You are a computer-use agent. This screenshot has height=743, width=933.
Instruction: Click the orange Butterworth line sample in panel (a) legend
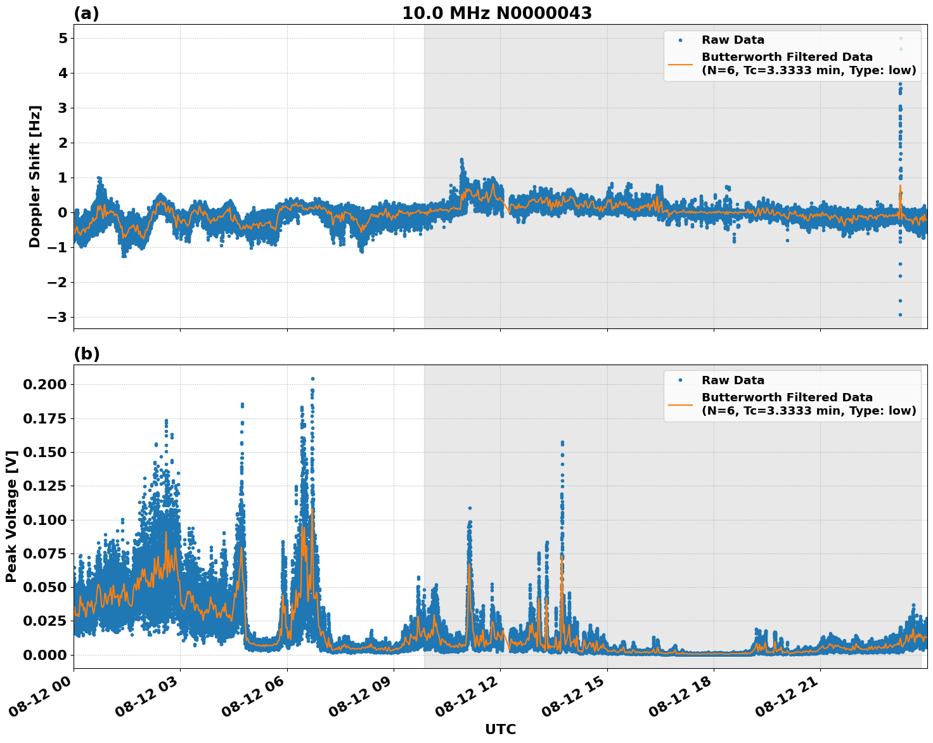click(681, 63)
